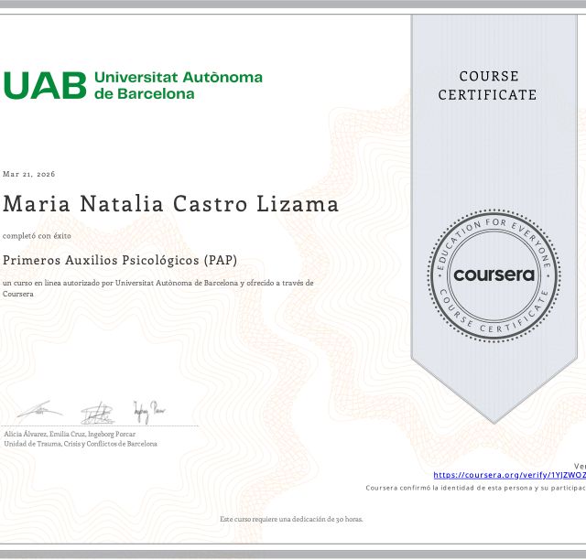Click the text Universitat Autònoma de Barcelona in logo
Viewport: 586px width, 560px height.
(x=179, y=85)
